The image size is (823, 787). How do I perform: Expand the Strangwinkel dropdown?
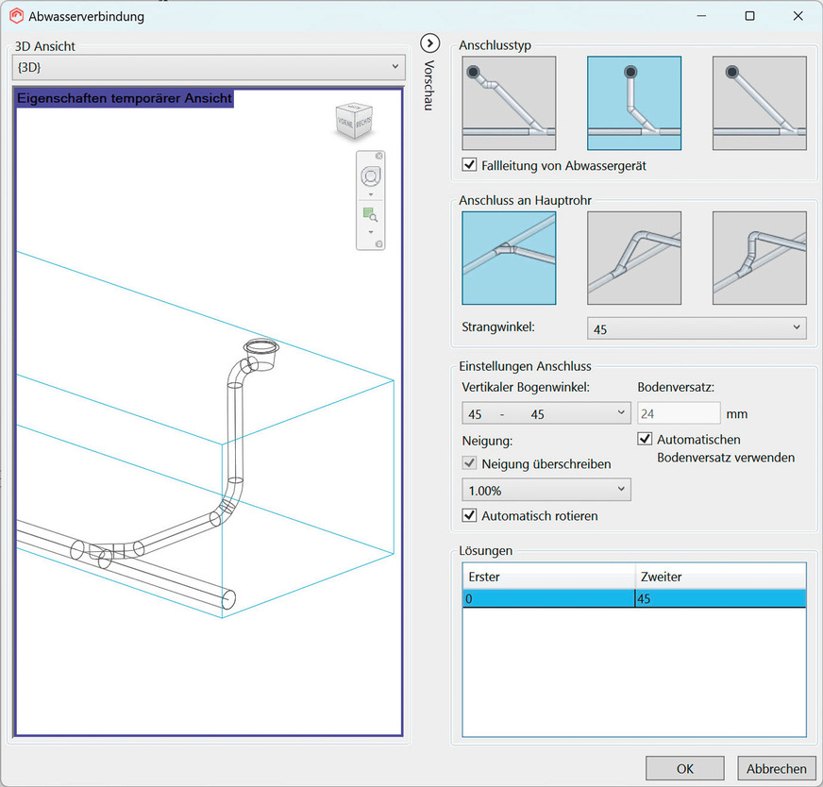[697, 327]
